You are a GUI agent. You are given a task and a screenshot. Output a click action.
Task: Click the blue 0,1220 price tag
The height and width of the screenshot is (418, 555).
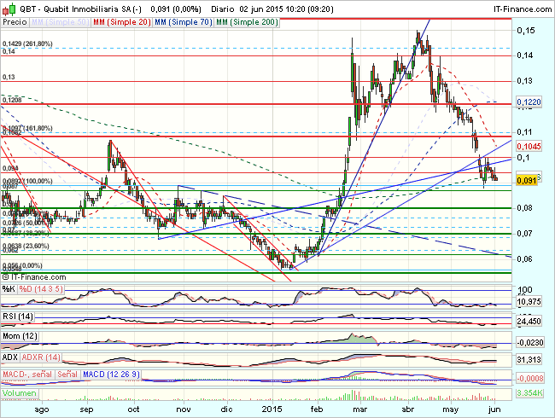coord(529,102)
